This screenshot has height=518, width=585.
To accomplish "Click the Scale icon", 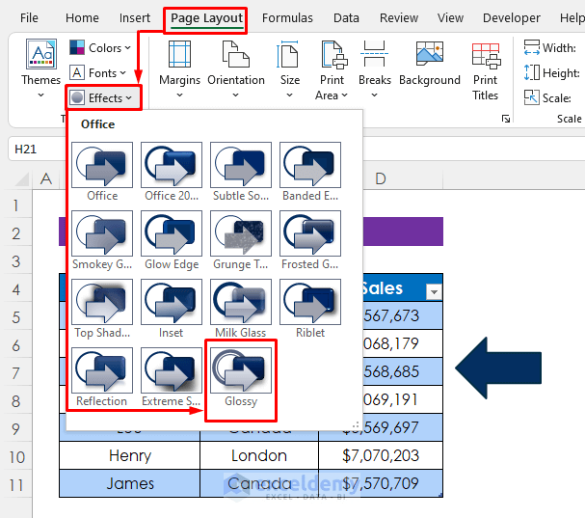I will [531, 97].
